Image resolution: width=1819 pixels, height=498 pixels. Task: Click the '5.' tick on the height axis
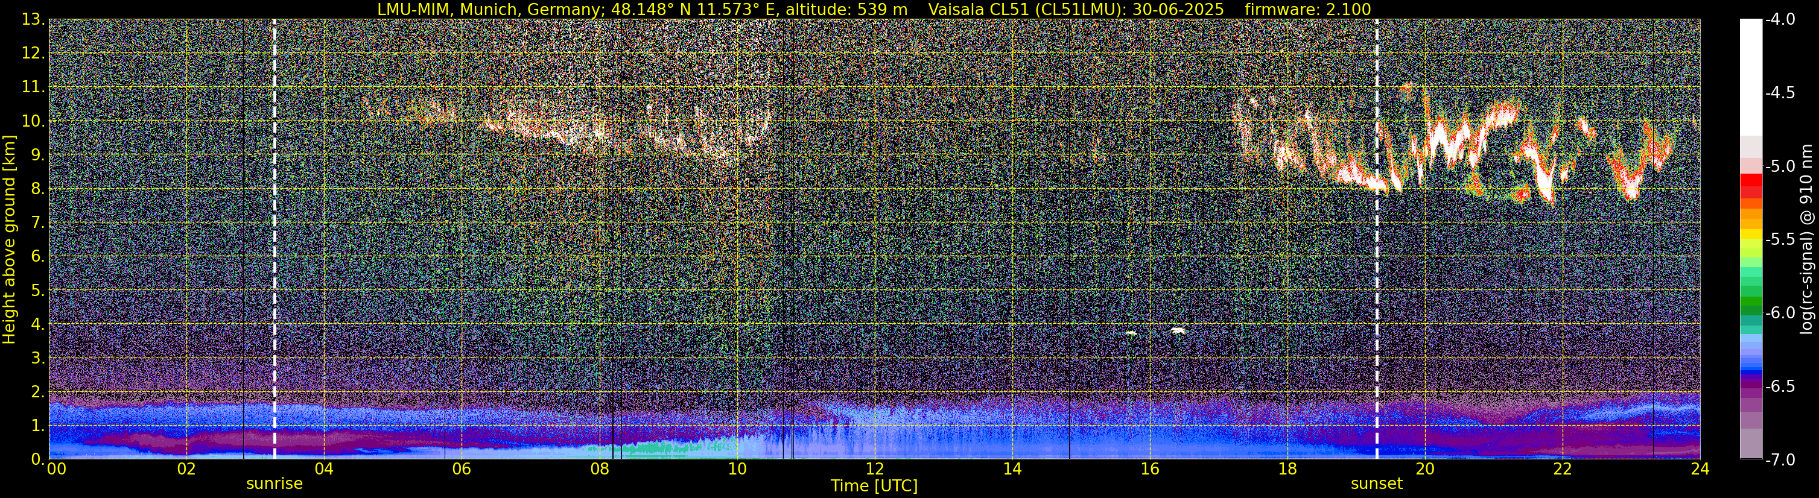coord(37,291)
